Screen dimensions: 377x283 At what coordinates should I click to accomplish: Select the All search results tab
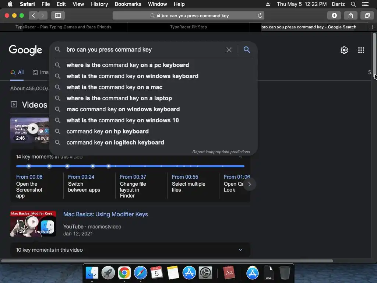point(17,73)
